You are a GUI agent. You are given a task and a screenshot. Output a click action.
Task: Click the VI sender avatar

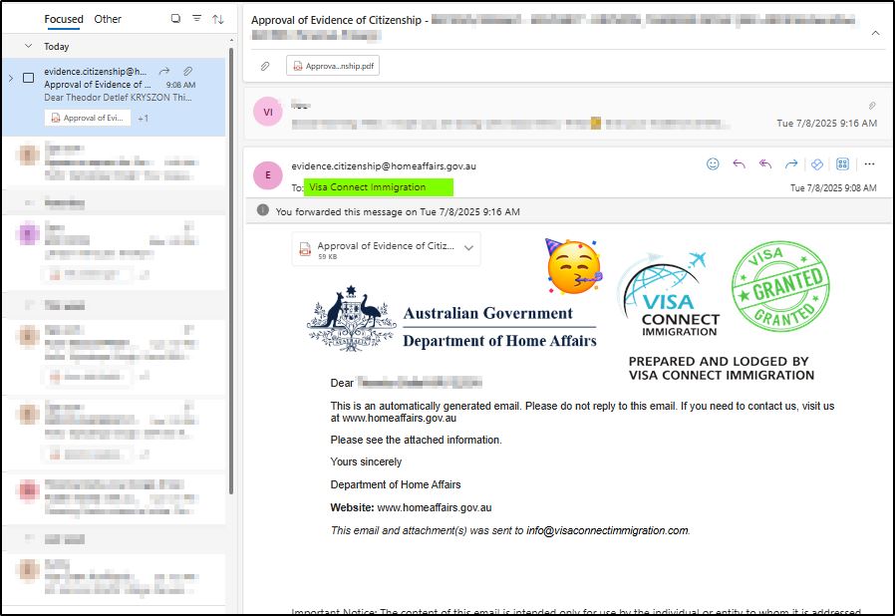point(268,112)
